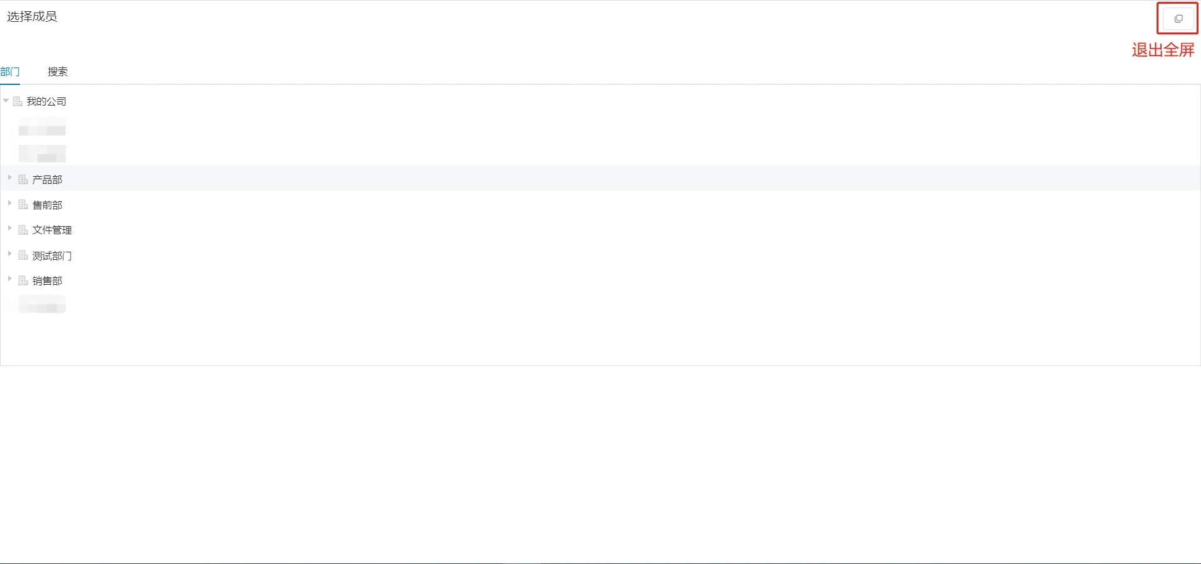Screen dimensions: 1201x564
Task: Switch to the 部门 tab
Action: click(x=10, y=72)
